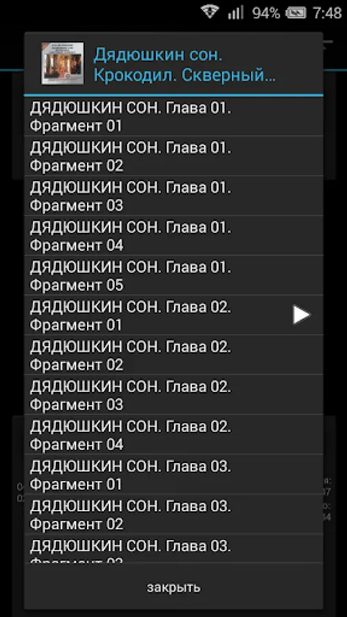Play Глава 01. Фрагмент 04
The height and width of the screenshot is (617, 347).
(173, 235)
